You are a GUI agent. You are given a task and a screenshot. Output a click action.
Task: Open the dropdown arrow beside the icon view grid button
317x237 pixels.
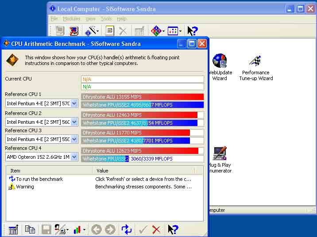click(x=180, y=31)
